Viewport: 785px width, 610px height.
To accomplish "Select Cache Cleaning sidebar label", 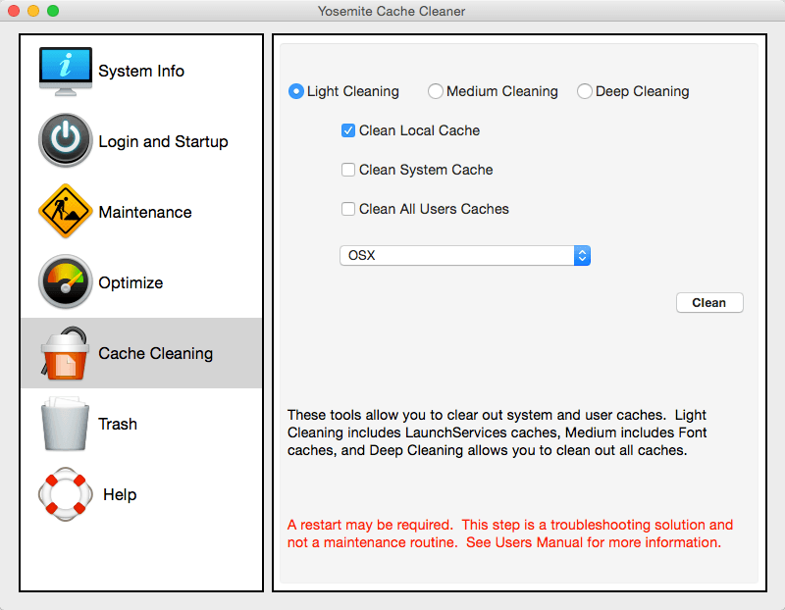I will pyautogui.click(x=156, y=353).
